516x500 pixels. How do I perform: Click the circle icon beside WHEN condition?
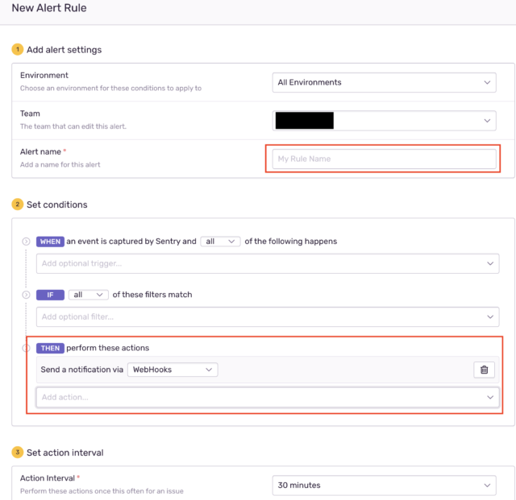26,242
